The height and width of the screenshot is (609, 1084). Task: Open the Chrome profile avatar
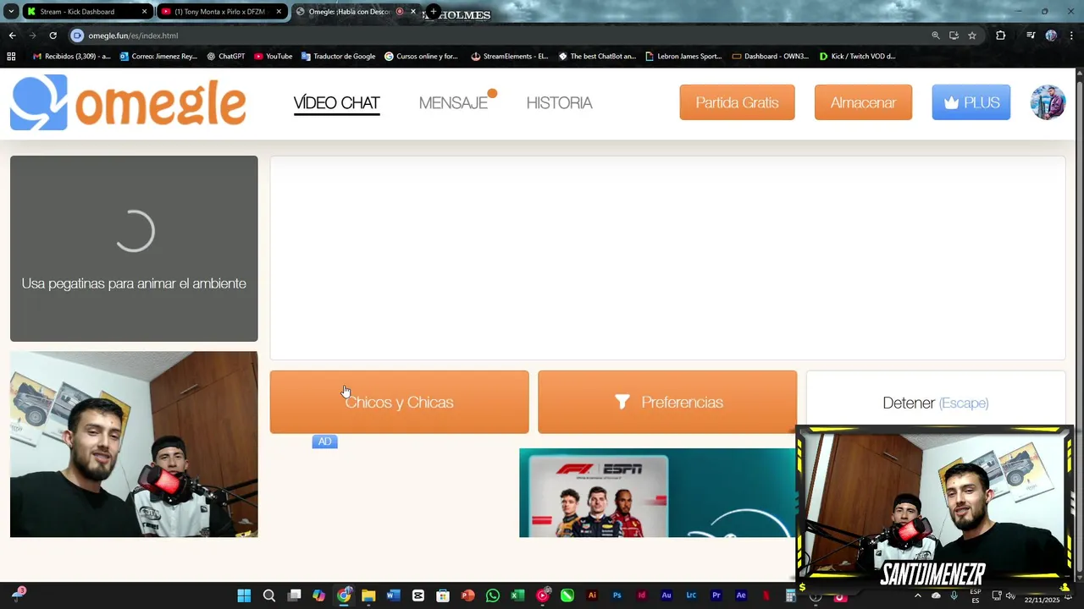[1051, 36]
